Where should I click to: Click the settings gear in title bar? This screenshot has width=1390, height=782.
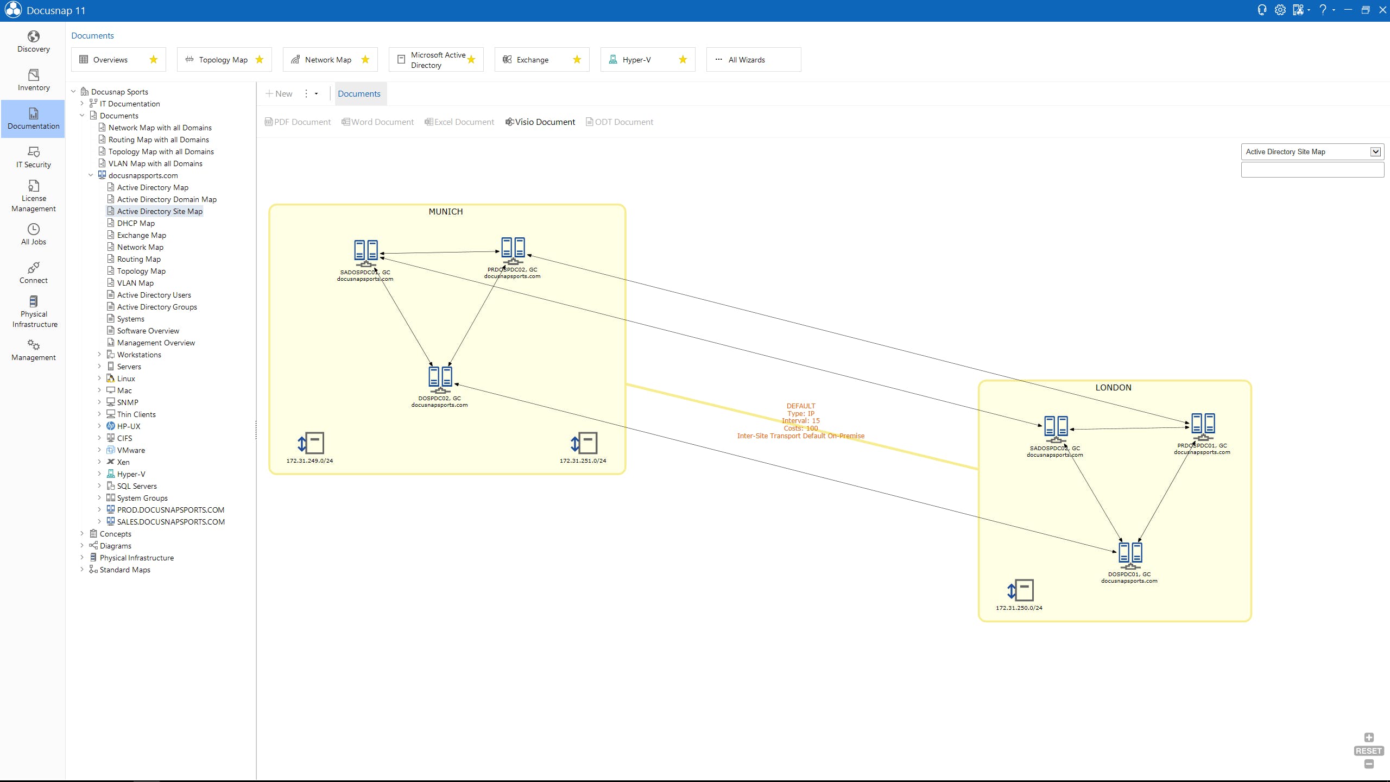[1280, 10]
